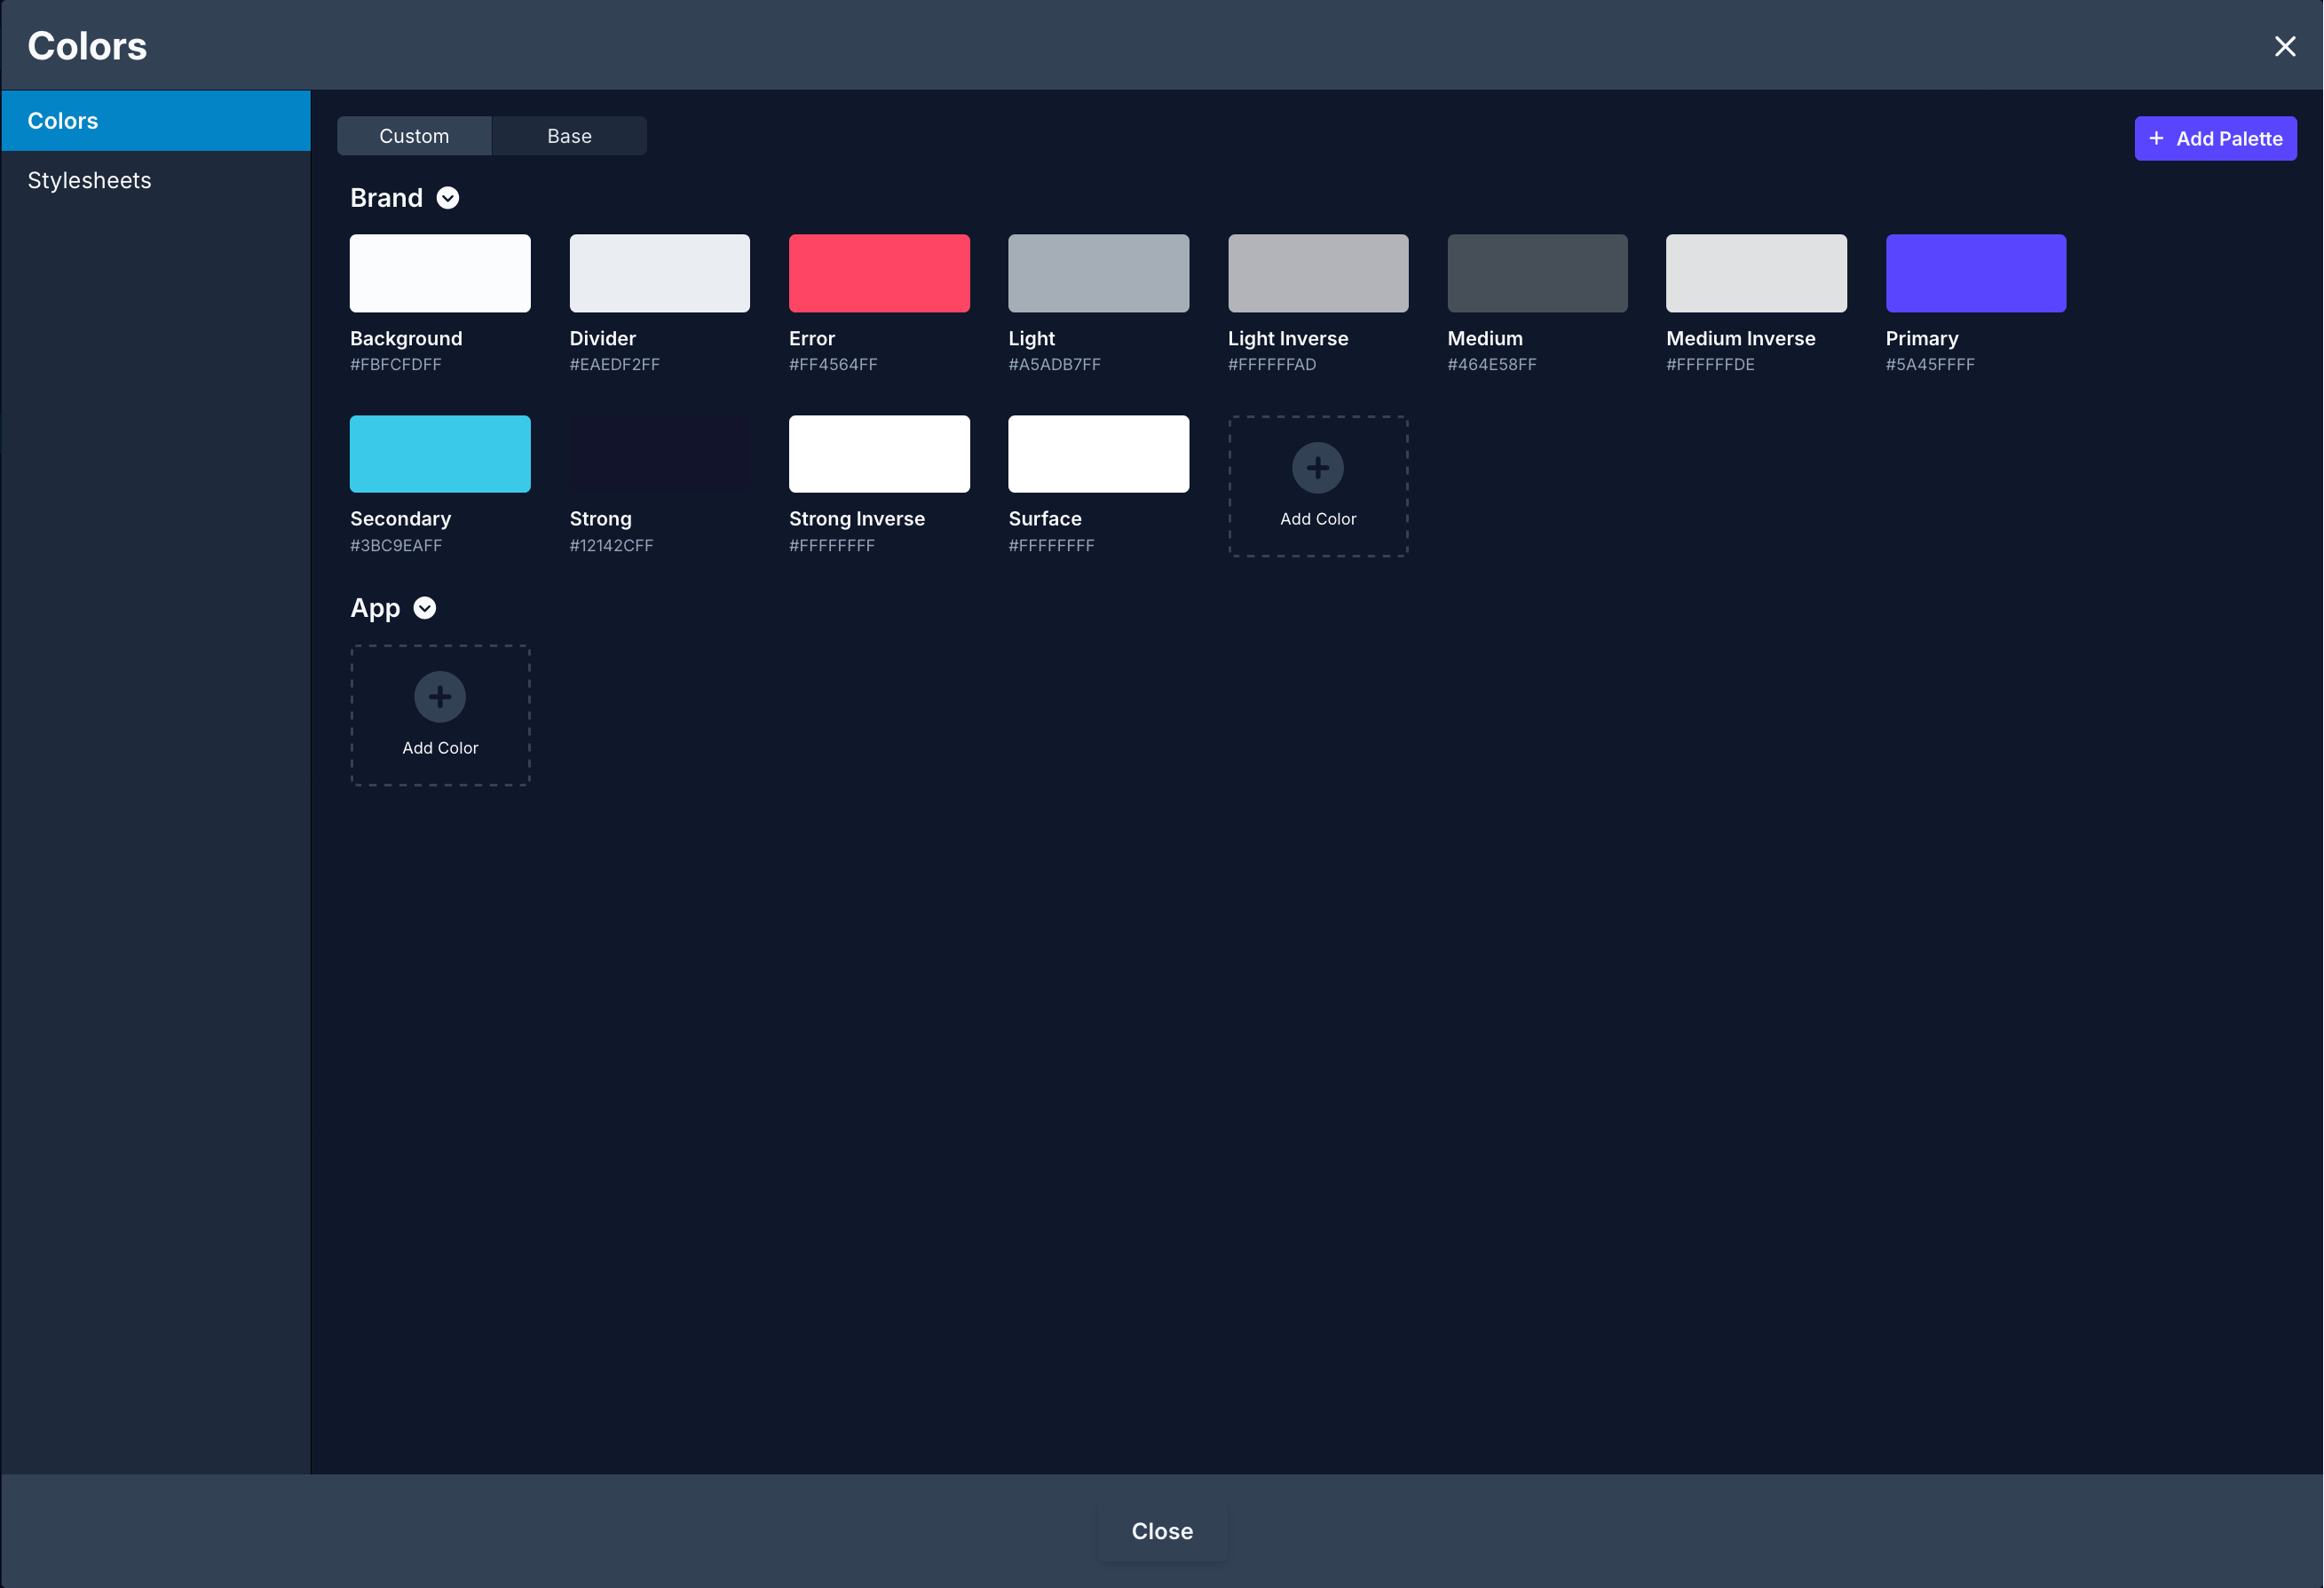Viewport: 2324px width, 1588px height.
Task: Select Colors in the left sidebar
Action: click(x=63, y=121)
